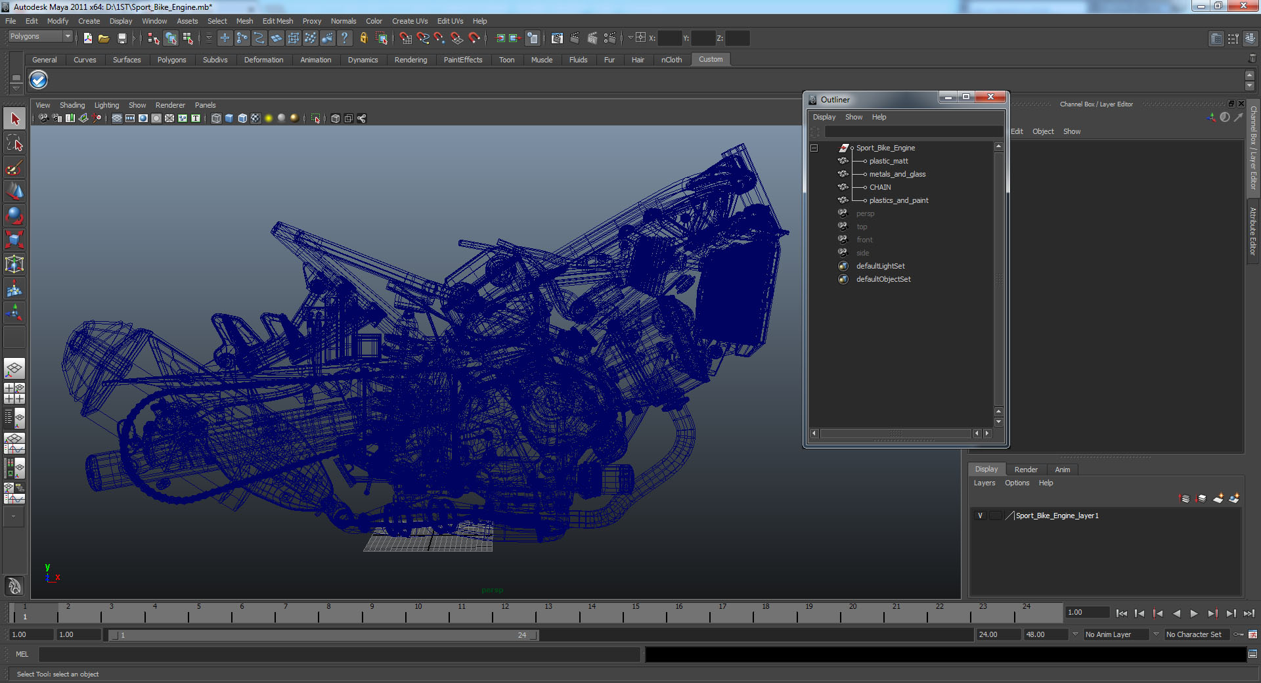Select the arrow Select tool in toolbox
1261x683 pixels.
pos(14,119)
